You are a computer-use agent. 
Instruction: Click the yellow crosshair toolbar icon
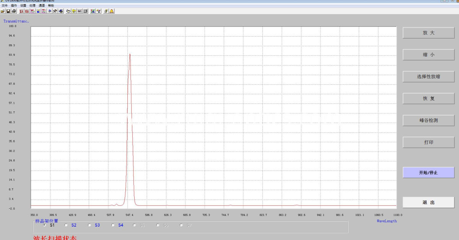coord(74,11)
